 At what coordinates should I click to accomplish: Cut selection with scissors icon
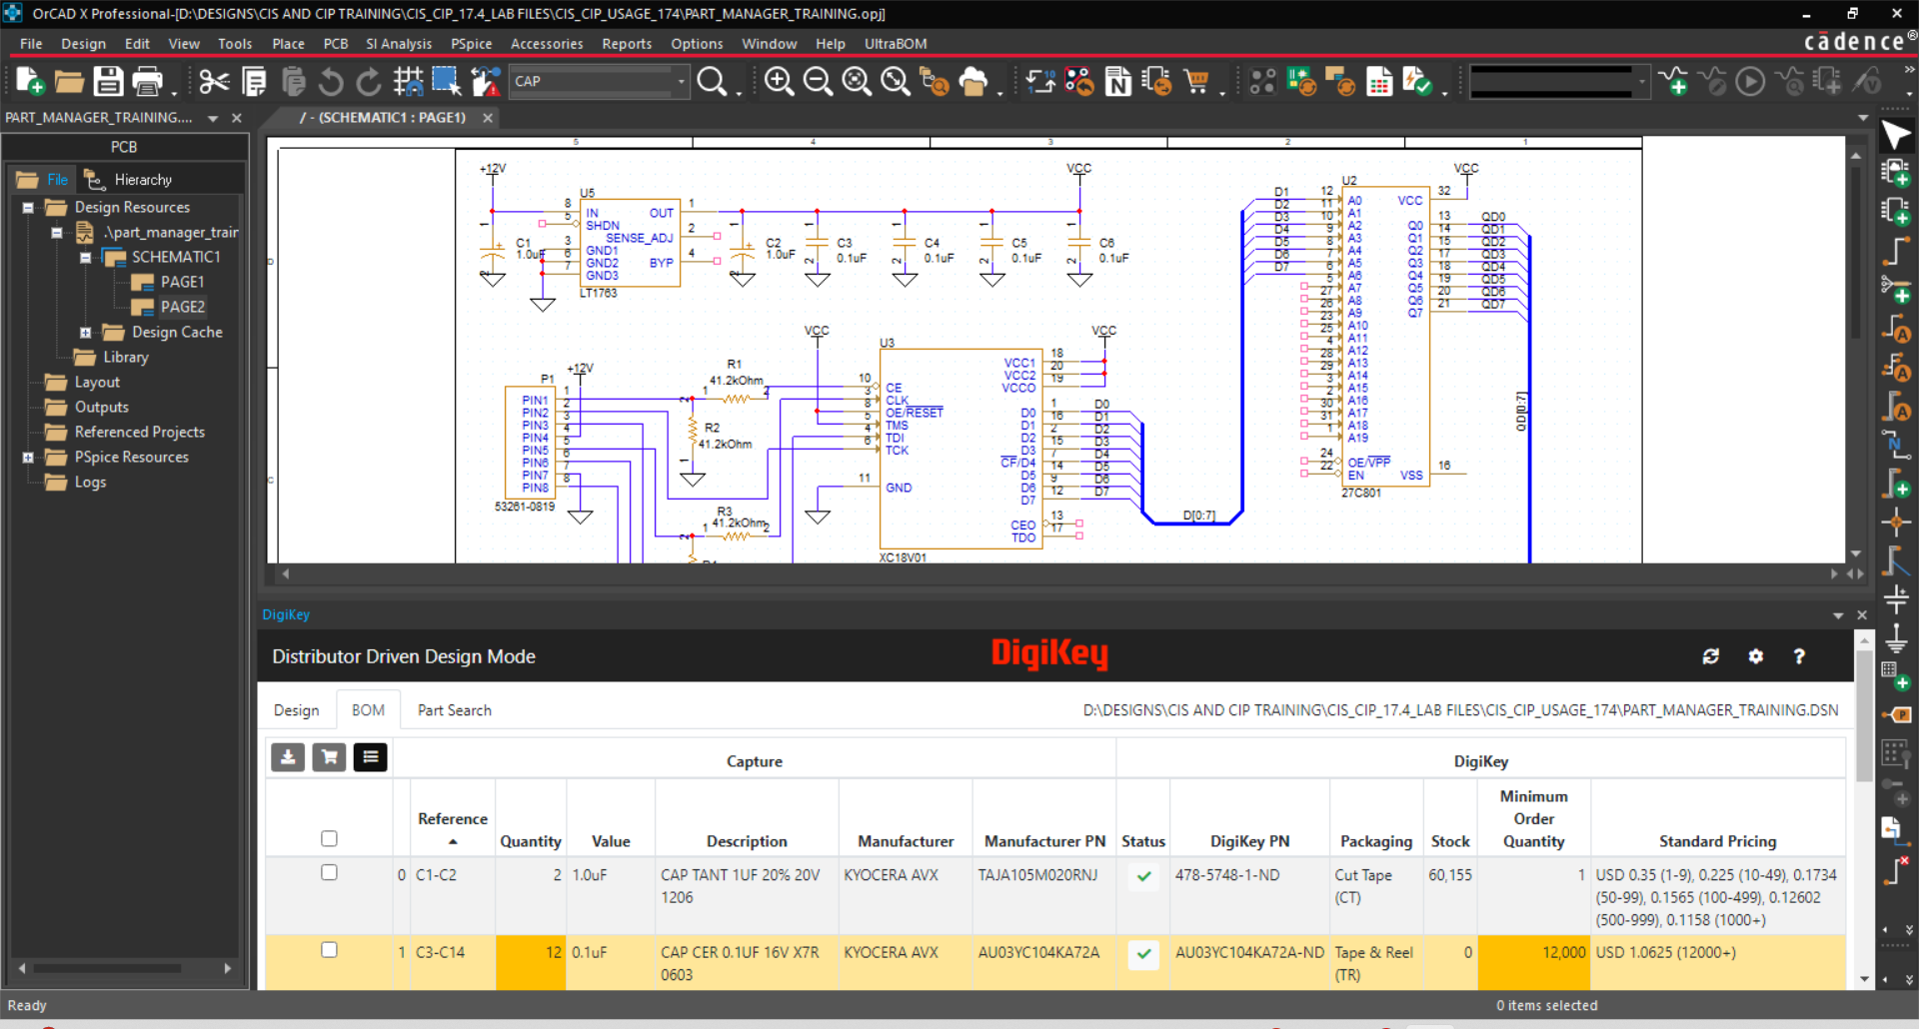[x=214, y=81]
